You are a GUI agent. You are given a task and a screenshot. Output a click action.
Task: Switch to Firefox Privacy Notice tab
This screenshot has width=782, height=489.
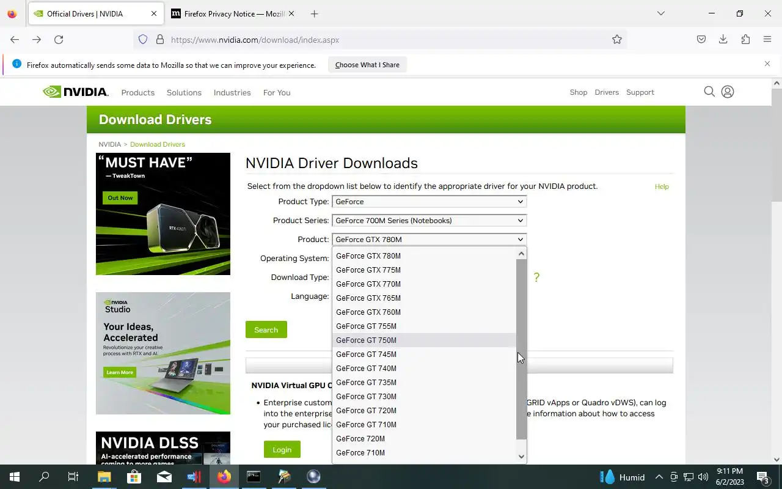coord(232,13)
